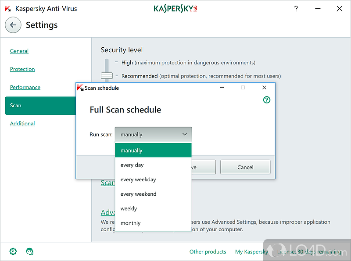Viewport: 351px width, 261px height.
Task: Open the General settings section
Action: [19, 51]
